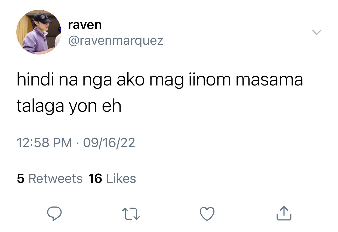Like the tweet with the heart icon
The image size is (338, 232).
tap(207, 214)
